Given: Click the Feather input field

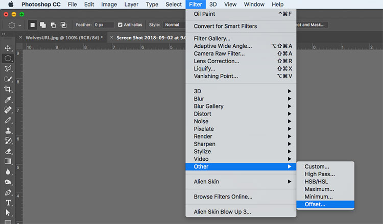Looking at the screenshot, I should tap(104, 25).
